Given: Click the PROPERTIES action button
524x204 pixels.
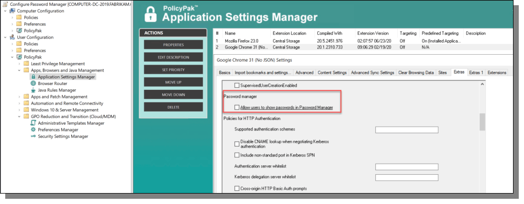Looking at the screenshot, I should pyautogui.click(x=173, y=45).
